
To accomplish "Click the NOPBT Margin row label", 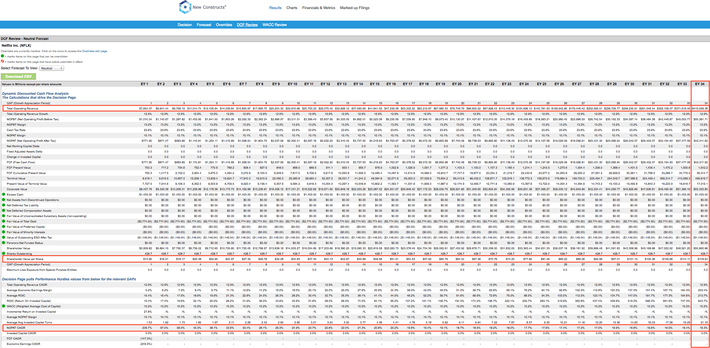I will [x=16, y=124].
